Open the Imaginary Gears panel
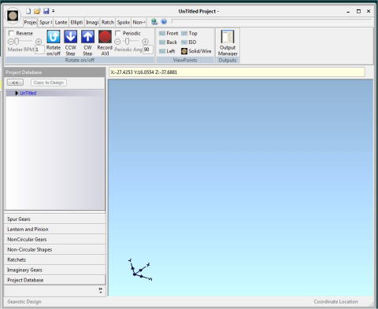378x309 pixels. tap(54, 270)
